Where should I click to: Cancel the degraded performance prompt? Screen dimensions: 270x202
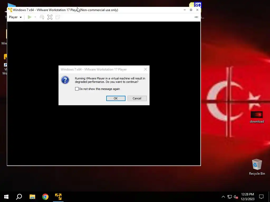[137, 98]
